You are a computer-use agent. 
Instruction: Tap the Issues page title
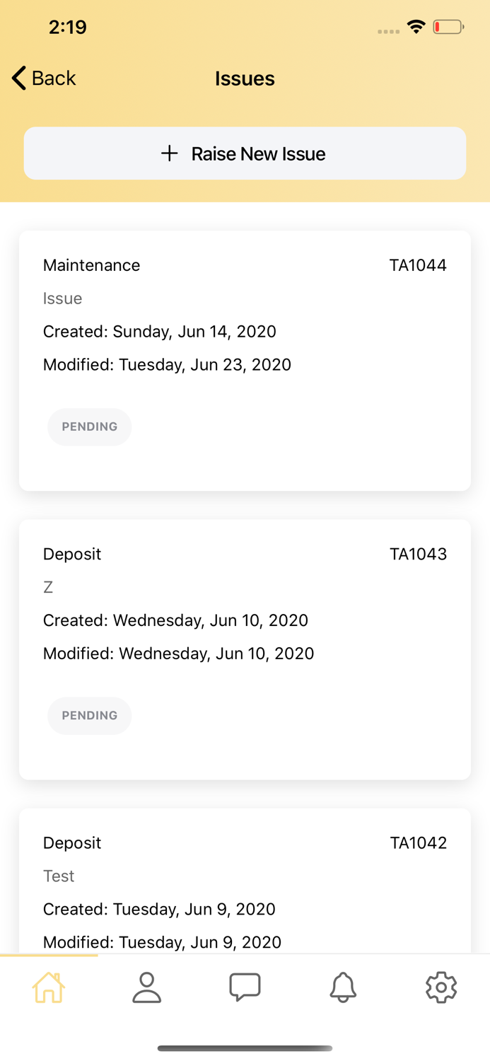245,79
